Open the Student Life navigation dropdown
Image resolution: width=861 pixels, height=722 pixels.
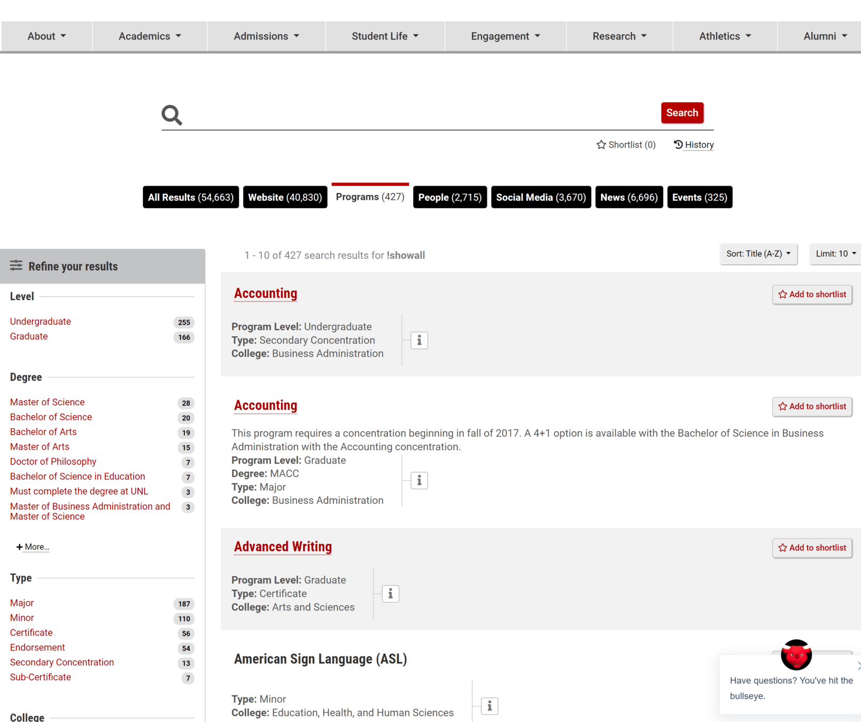point(385,36)
